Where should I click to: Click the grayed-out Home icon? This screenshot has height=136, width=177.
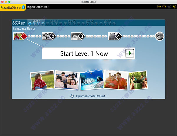[x=169, y=7]
